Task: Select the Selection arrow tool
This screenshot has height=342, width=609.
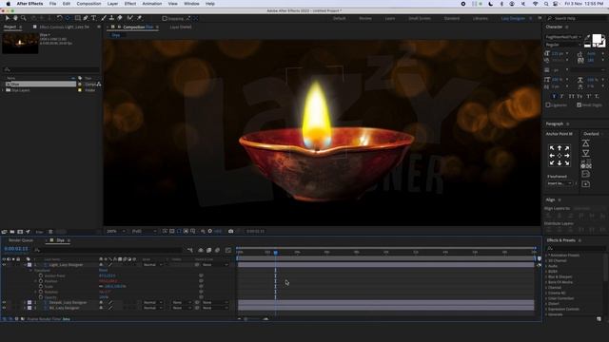Action: pyautogui.click(x=7, y=18)
